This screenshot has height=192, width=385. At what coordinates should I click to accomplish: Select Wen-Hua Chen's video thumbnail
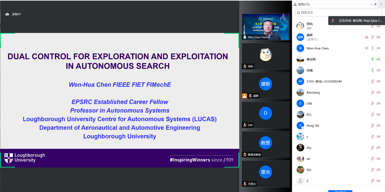pos(266,27)
